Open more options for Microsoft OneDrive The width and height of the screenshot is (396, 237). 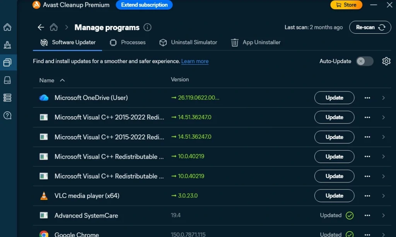[367, 98]
